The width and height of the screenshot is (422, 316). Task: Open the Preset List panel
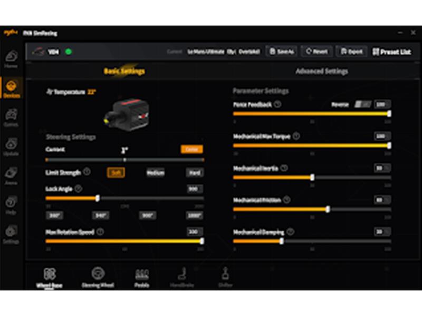pyautogui.click(x=391, y=52)
